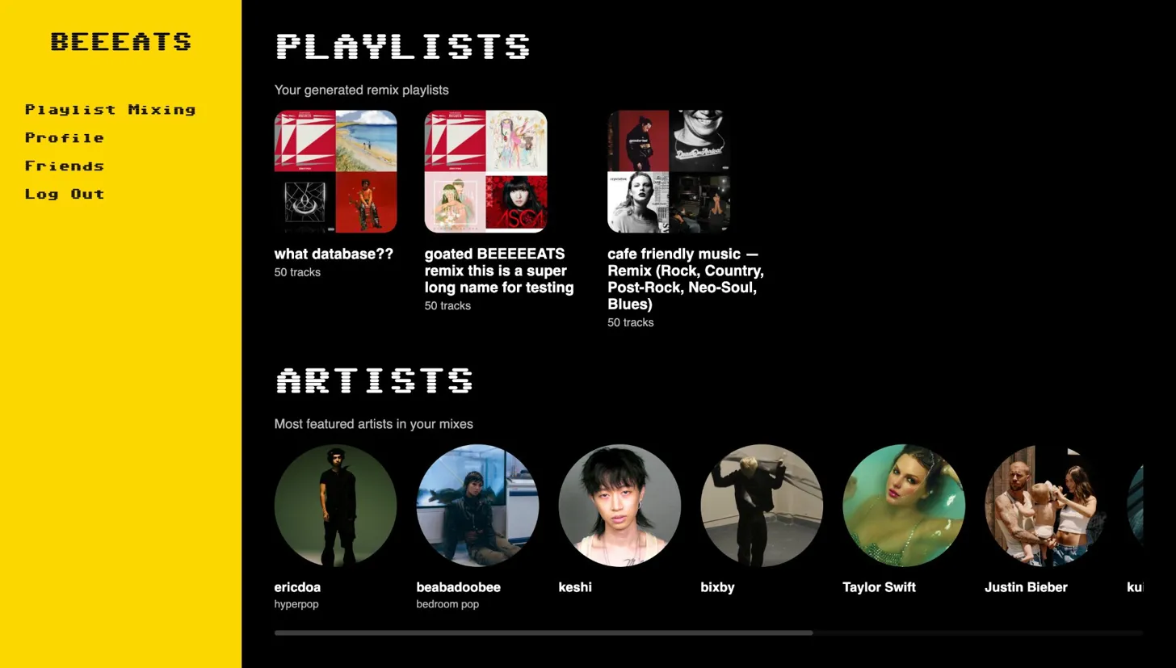Click the Taylor Swift artist name
This screenshot has height=668, width=1176.
[x=879, y=587]
